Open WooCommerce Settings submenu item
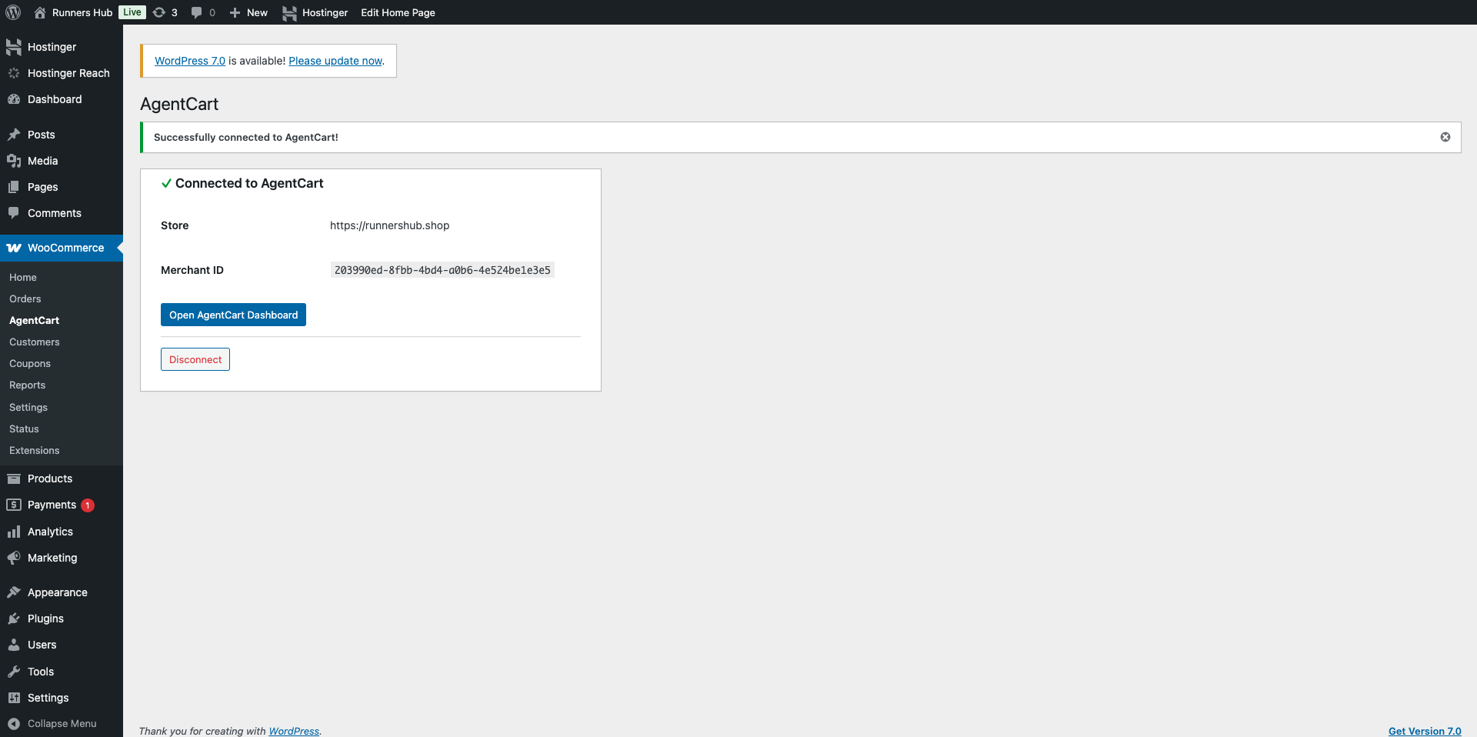1477x737 pixels. click(28, 407)
